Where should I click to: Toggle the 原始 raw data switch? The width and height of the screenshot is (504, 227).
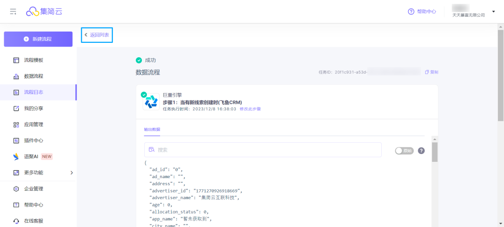pyautogui.click(x=404, y=151)
